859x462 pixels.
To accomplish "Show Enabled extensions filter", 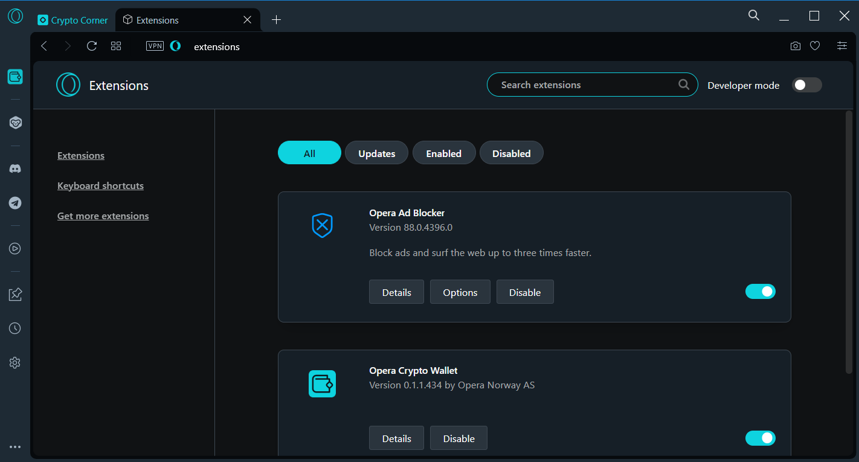I will (x=444, y=153).
